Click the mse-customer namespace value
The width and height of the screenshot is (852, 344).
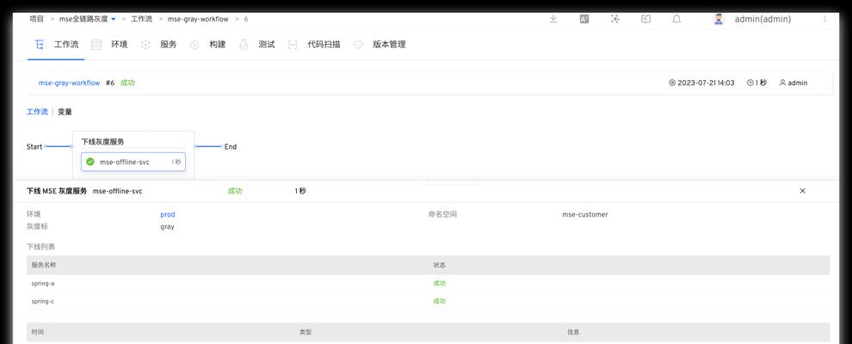[x=584, y=214]
